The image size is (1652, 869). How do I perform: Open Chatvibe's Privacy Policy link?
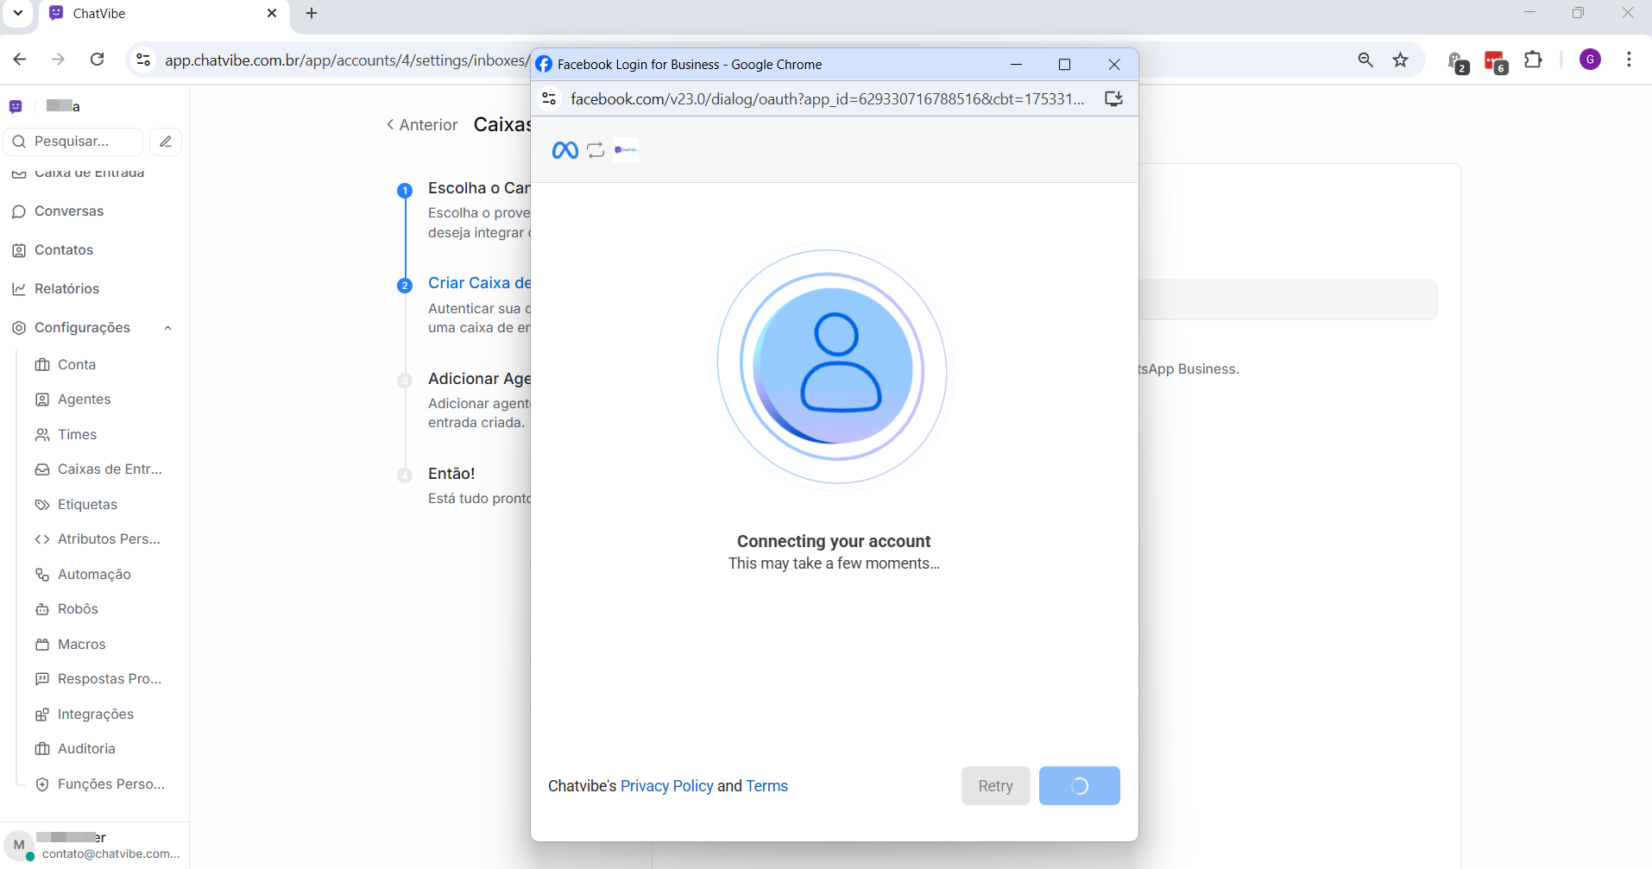tap(667, 786)
